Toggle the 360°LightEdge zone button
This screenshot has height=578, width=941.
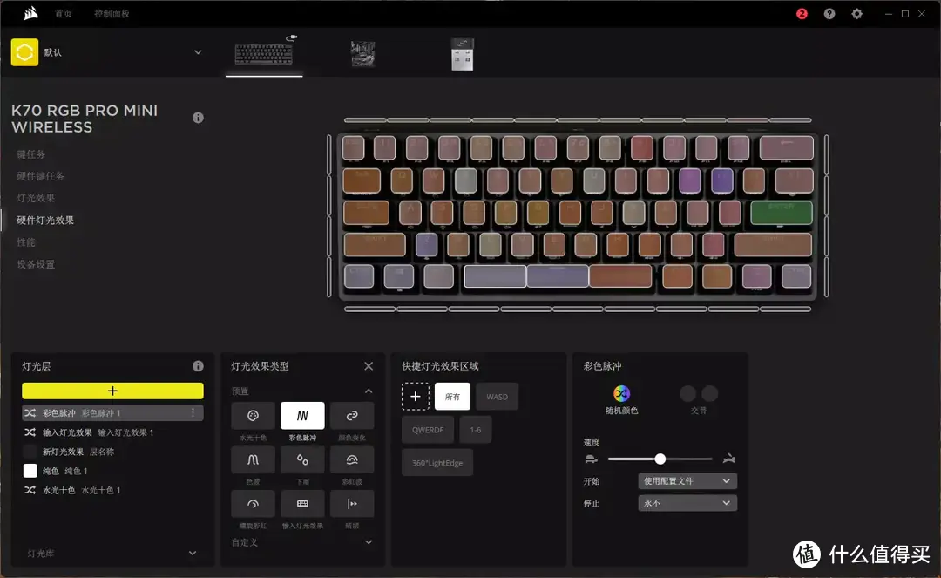(x=437, y=463)
